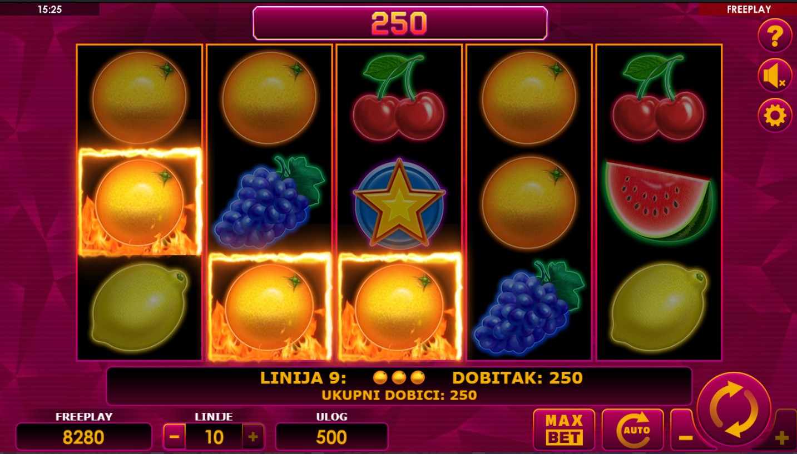Click the FREEPLAY balance showing 8280
This screenshot has height=454, width=797.
[x=83, y=437]
